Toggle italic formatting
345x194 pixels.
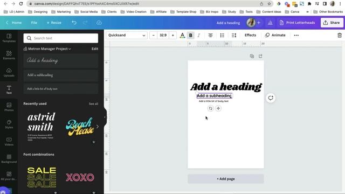(x=199, y=35)
